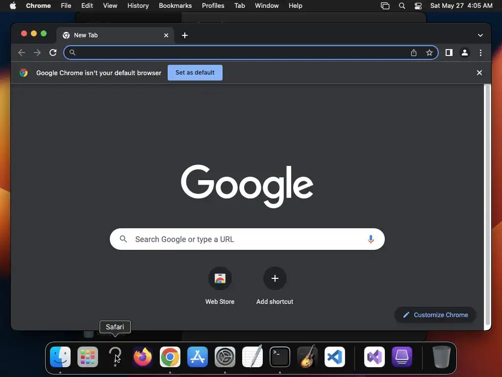Image resolution: width=502 pixels, height=377 pixels.
Task: Open the Bookmarks menu
Action: coord(175,6)
